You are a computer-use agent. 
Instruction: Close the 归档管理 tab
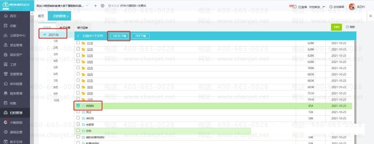(68, 16)
